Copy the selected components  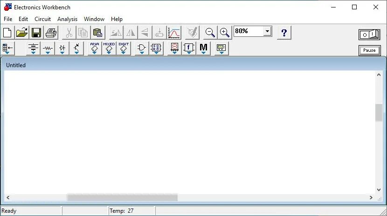pos(83,33)
